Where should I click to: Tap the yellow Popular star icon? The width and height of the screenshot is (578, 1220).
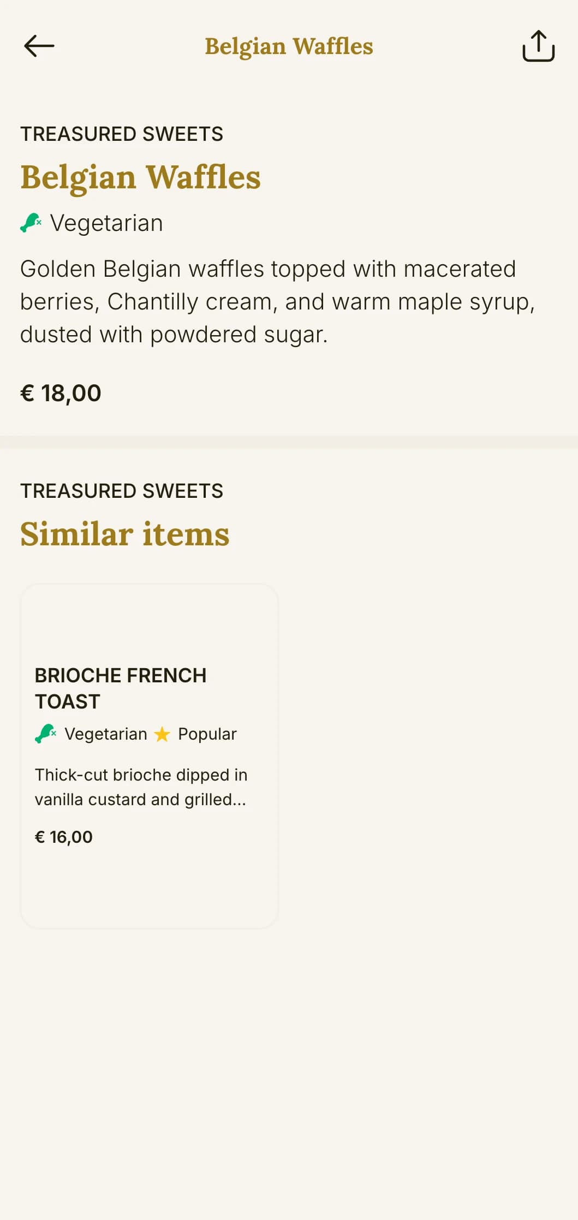[162, 734]
